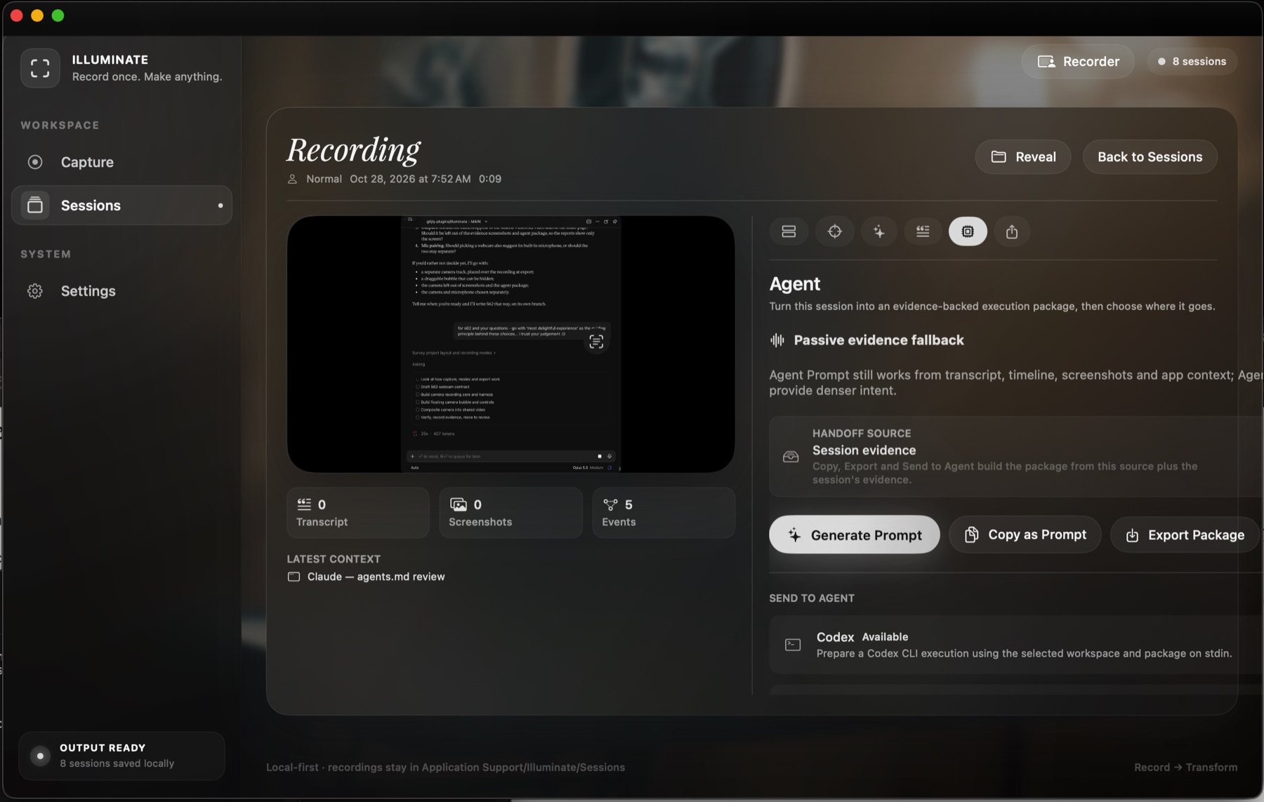Click the waveform icon beside Passive evidence fallback
The image size is (1264, 802).
(777, 340)
